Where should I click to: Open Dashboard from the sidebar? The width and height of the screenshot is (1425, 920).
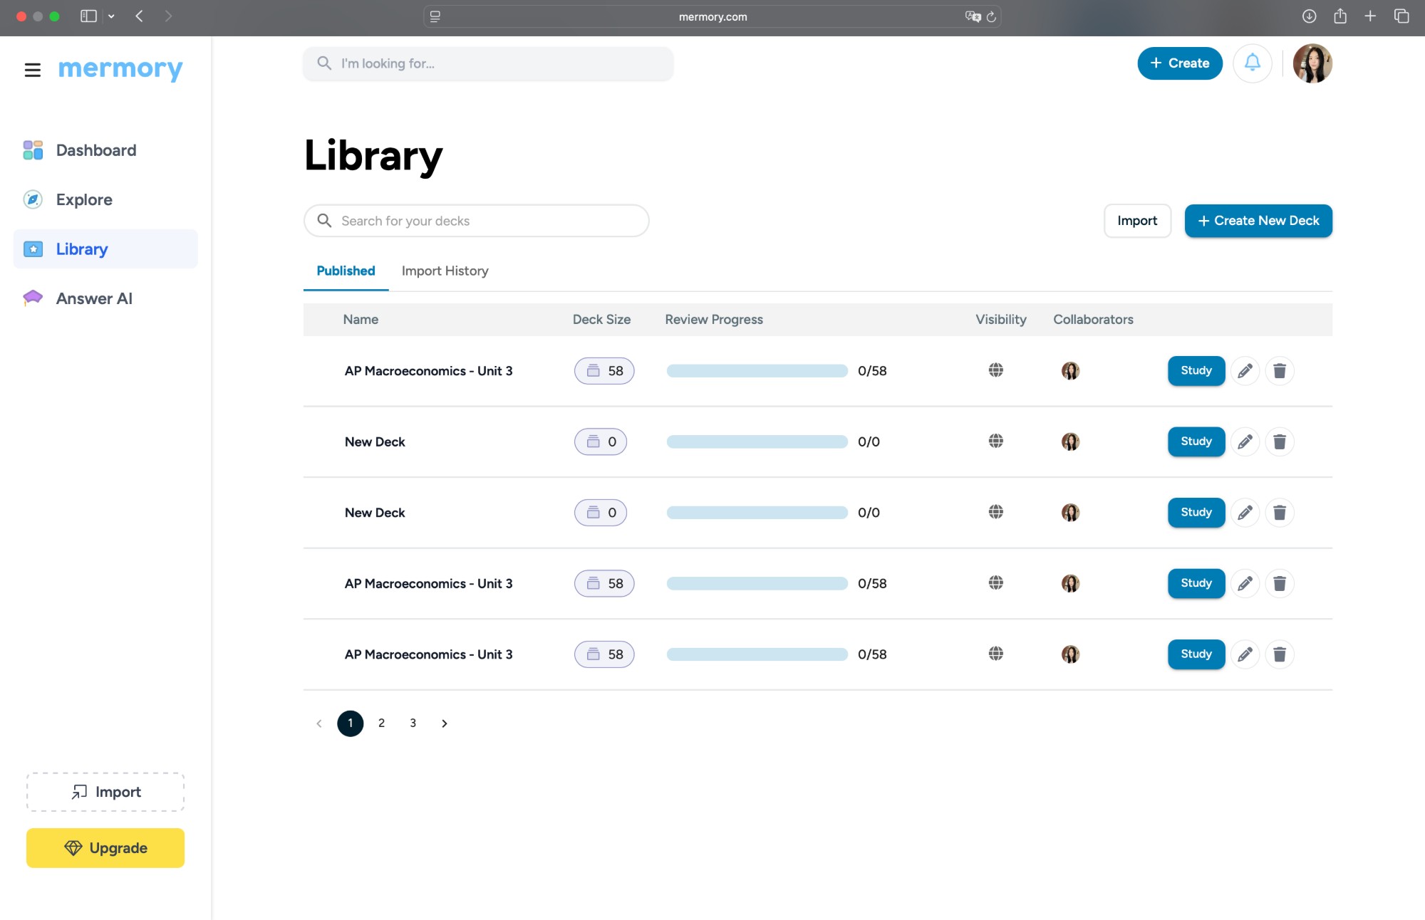point(95,150)
